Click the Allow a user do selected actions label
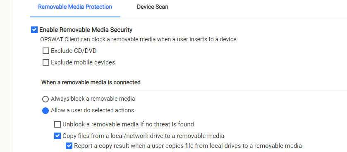 93,110
